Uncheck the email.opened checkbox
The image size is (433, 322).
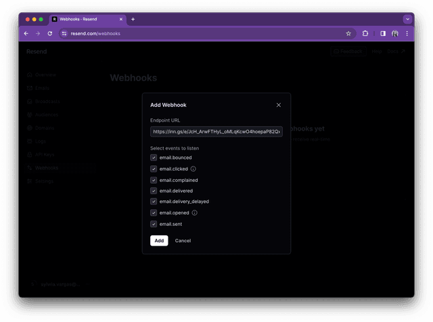coord(154,212)
